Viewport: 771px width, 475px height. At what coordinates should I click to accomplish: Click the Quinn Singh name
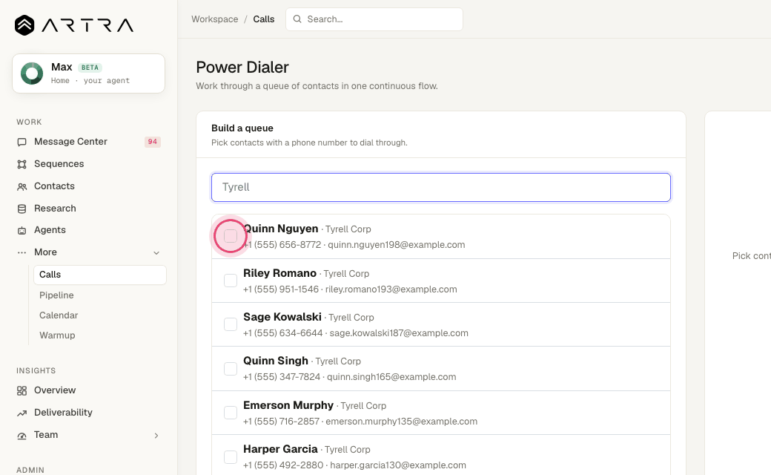(275, 361)
